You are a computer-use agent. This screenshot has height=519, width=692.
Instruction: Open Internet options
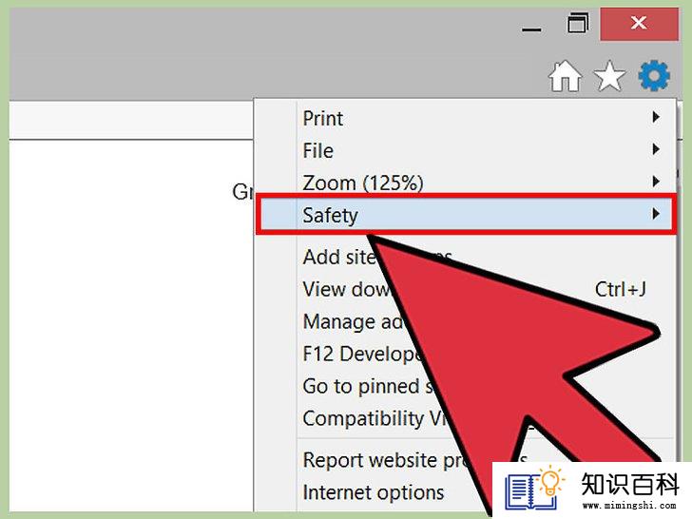(x=374, y=492)
